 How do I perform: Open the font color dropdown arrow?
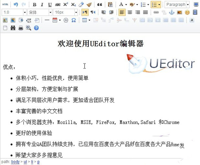(126, 5)
